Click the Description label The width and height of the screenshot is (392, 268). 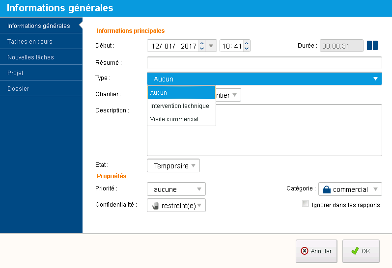pyautogui.click(x=112, y=110)
